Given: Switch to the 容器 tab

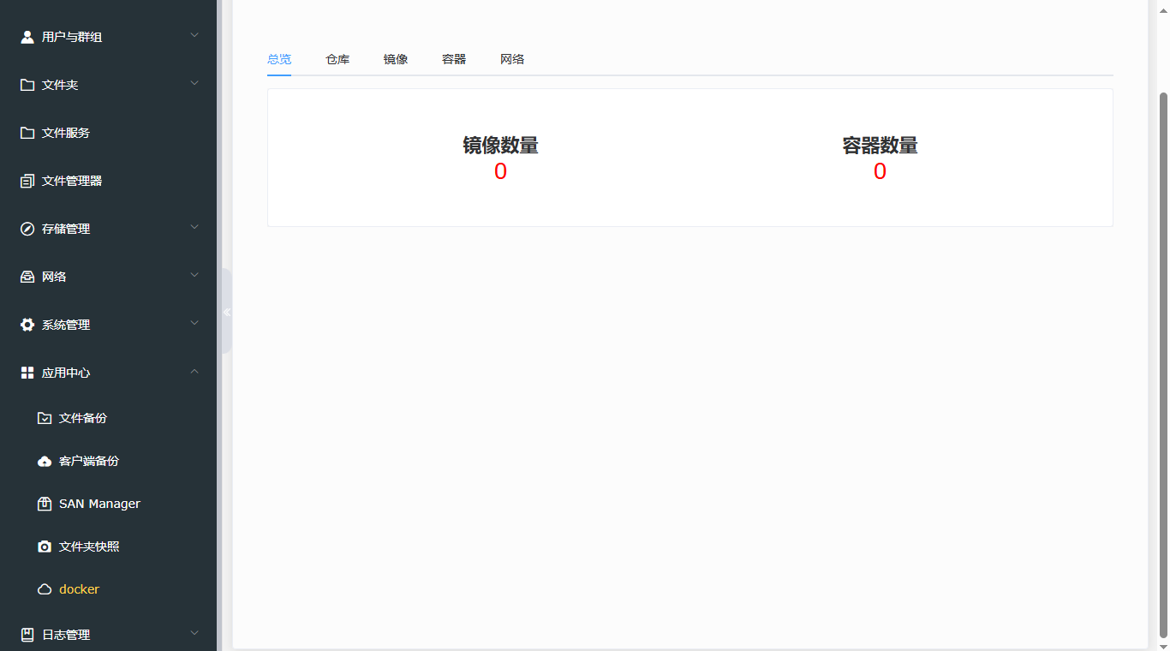Looking at the screenshot, I should coord(453,59).
